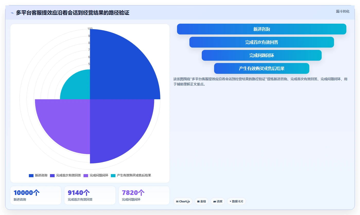Click the lightning icon beside the title
The height and width of the screenshot is (215, 360).
coord(12,13)
